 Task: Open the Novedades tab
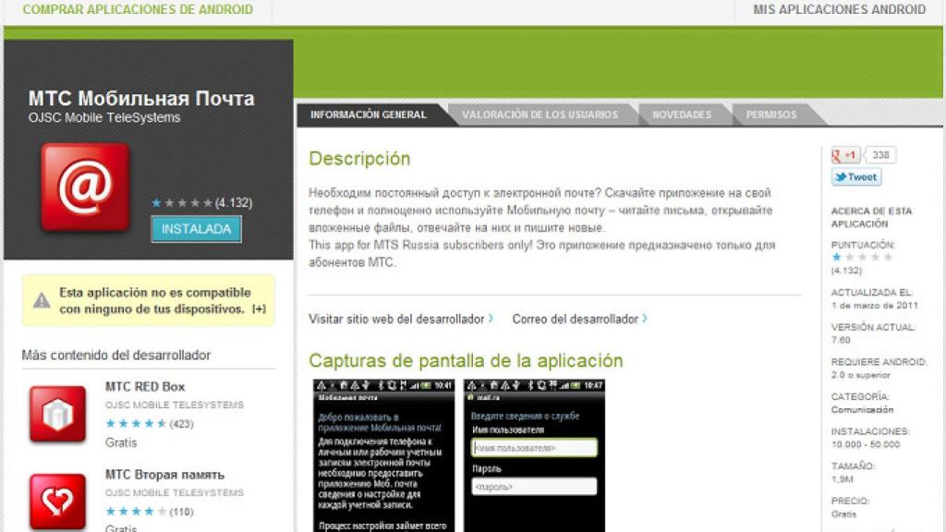coord(682,115)
